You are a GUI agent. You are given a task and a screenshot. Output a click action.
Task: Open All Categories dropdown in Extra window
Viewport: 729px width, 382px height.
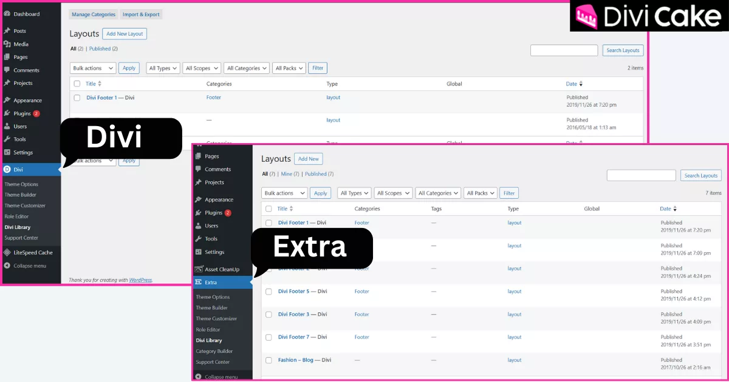pyautogui.click(x=439, y=193)
